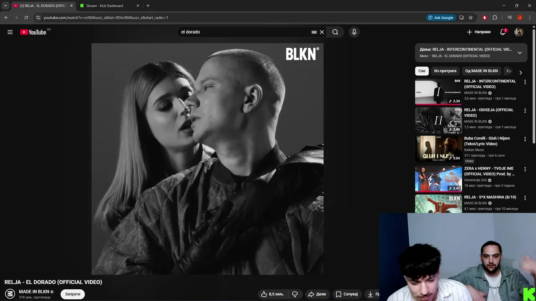Open options for ODISEJA video
536x301 pixels.
525,110
